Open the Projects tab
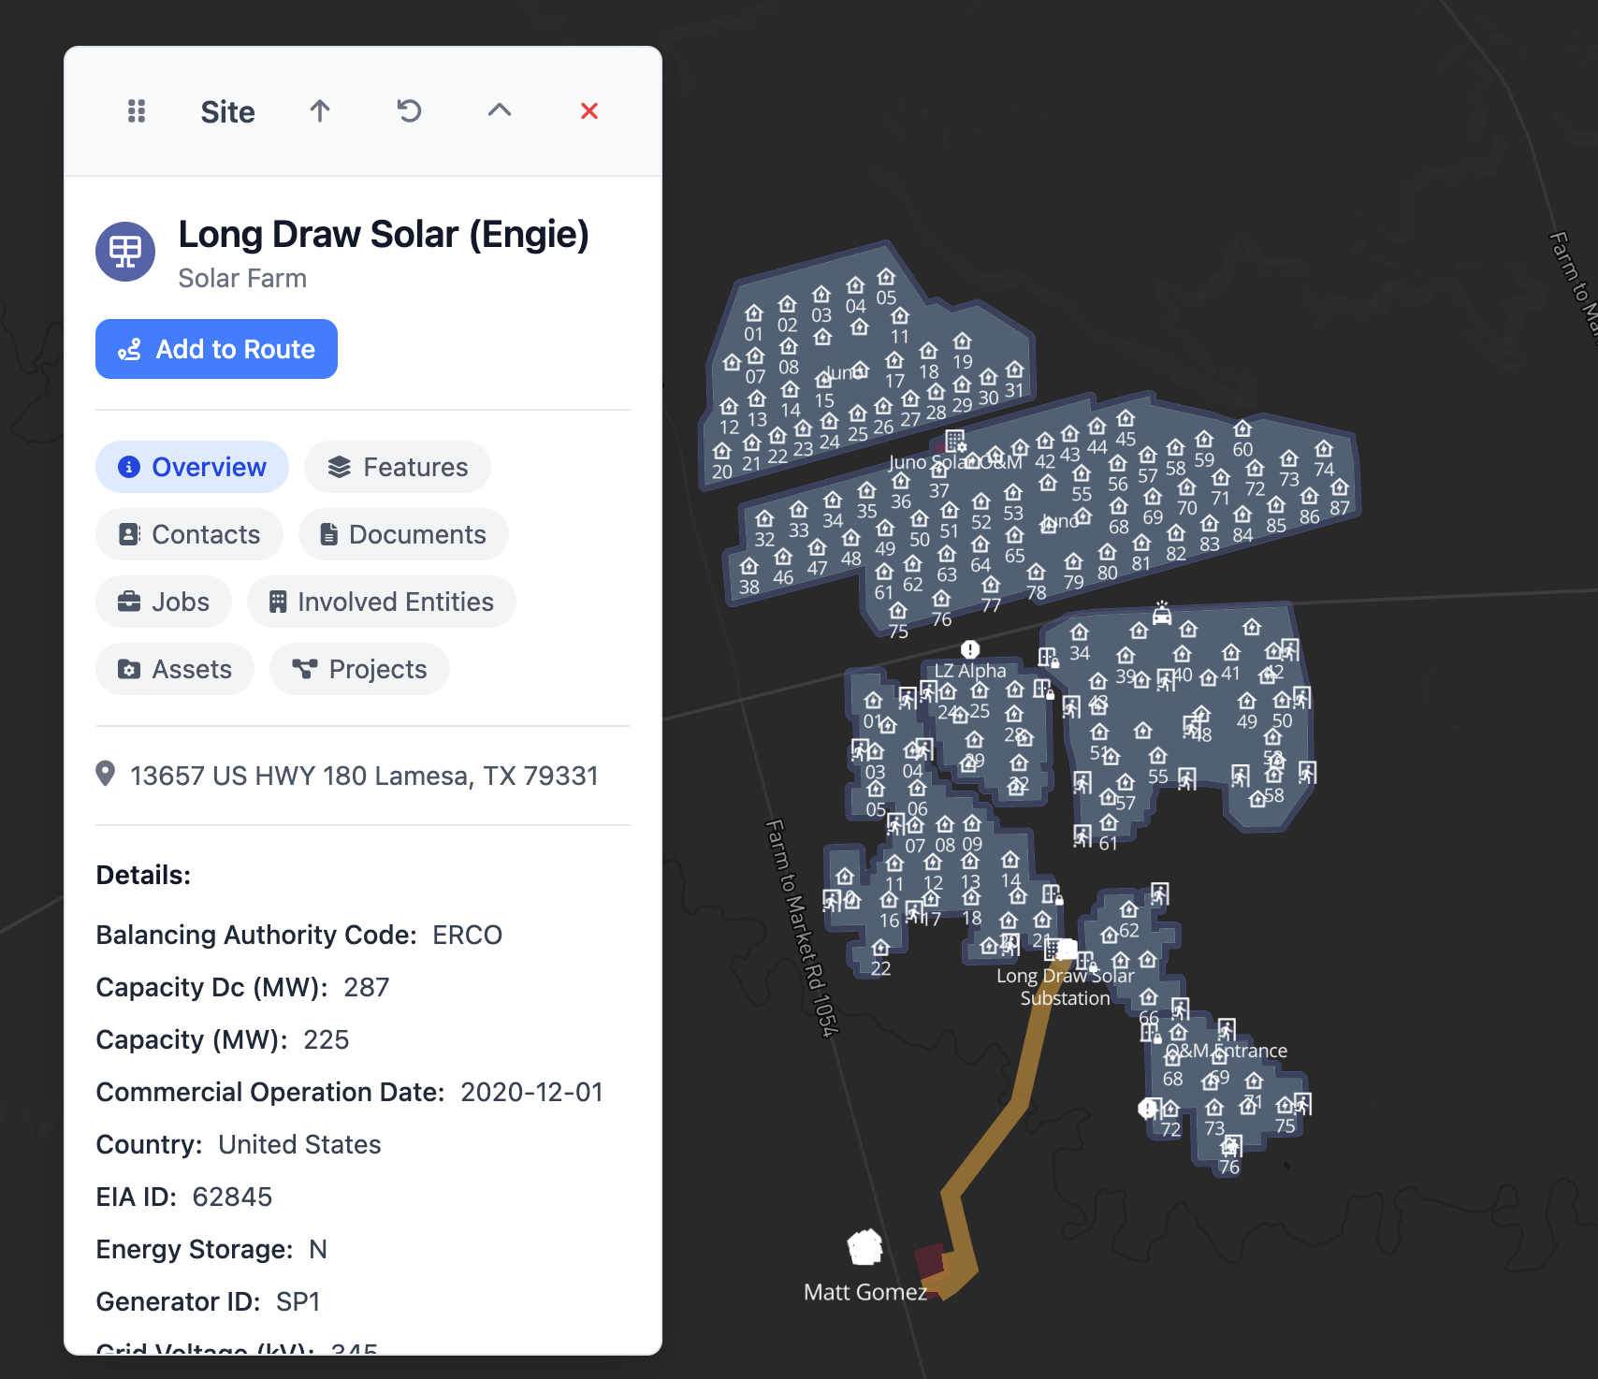The image size is (1598, 1379). point(359,669)
